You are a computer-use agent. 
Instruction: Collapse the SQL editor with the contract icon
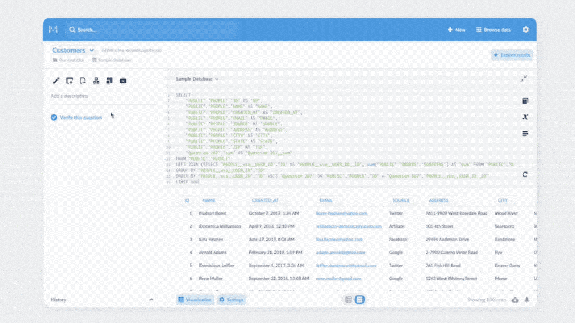pyautogui.click(x=524, y=79)
